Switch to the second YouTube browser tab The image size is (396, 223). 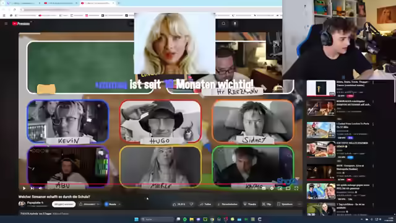tap(60, 3)
